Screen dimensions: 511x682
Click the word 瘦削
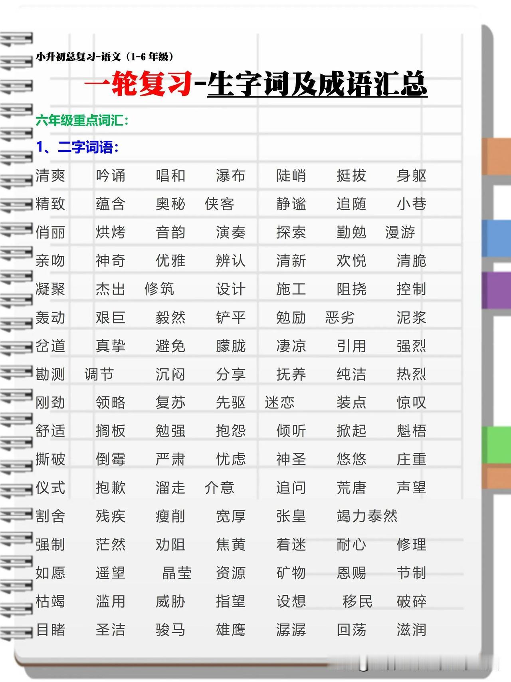coord(170,516)
